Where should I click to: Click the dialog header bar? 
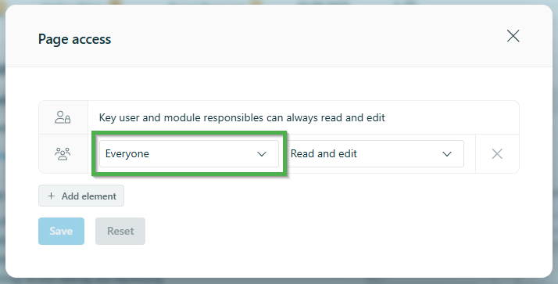(x=279, y=36)
